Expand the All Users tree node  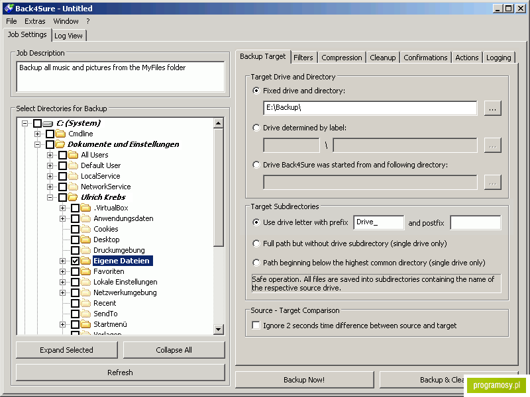coord(50,155)
